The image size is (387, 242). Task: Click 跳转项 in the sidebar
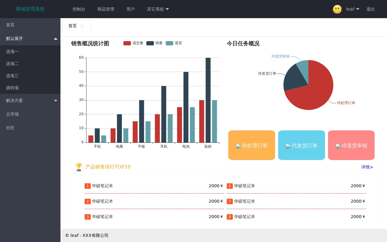click(30, 88)
